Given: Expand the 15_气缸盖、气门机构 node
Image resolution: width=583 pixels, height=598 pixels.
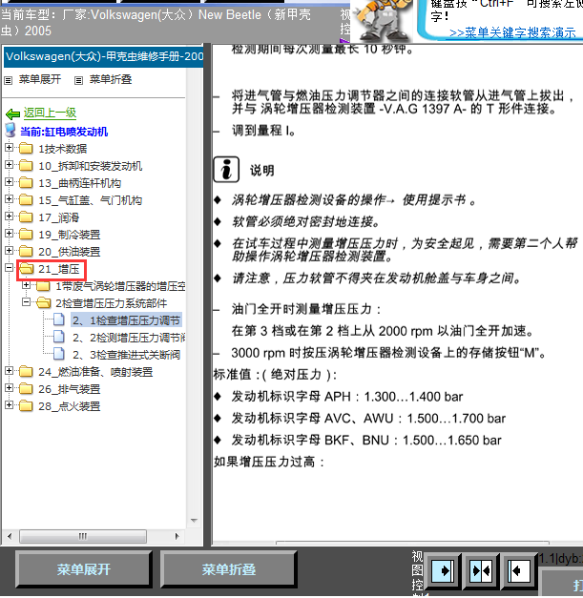Looking at the screenshot, I should pos(9,199).
